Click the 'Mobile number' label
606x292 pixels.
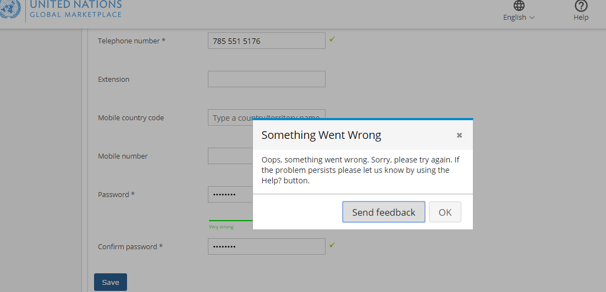[123, 156]
